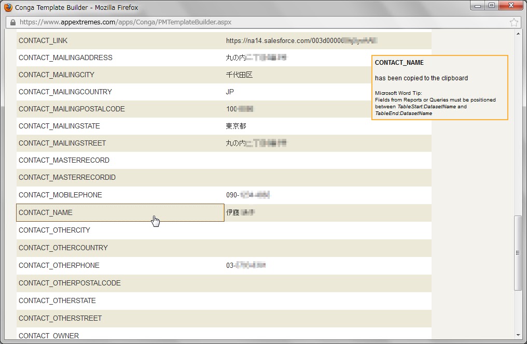This screenshot has width=527, height=344.
Task: Click the JP mailing country value
Action: (230, 92)
